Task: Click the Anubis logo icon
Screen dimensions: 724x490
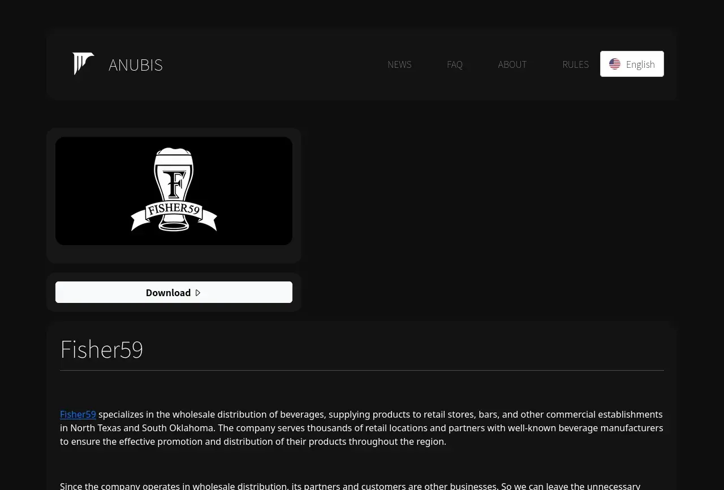Action: (83, 64)
